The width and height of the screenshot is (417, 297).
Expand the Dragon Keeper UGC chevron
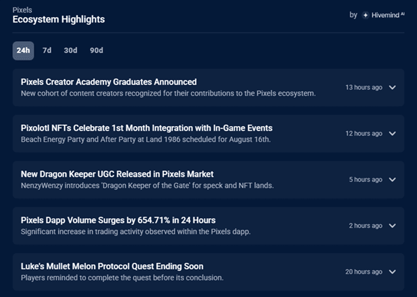click(x=392, y=180)
